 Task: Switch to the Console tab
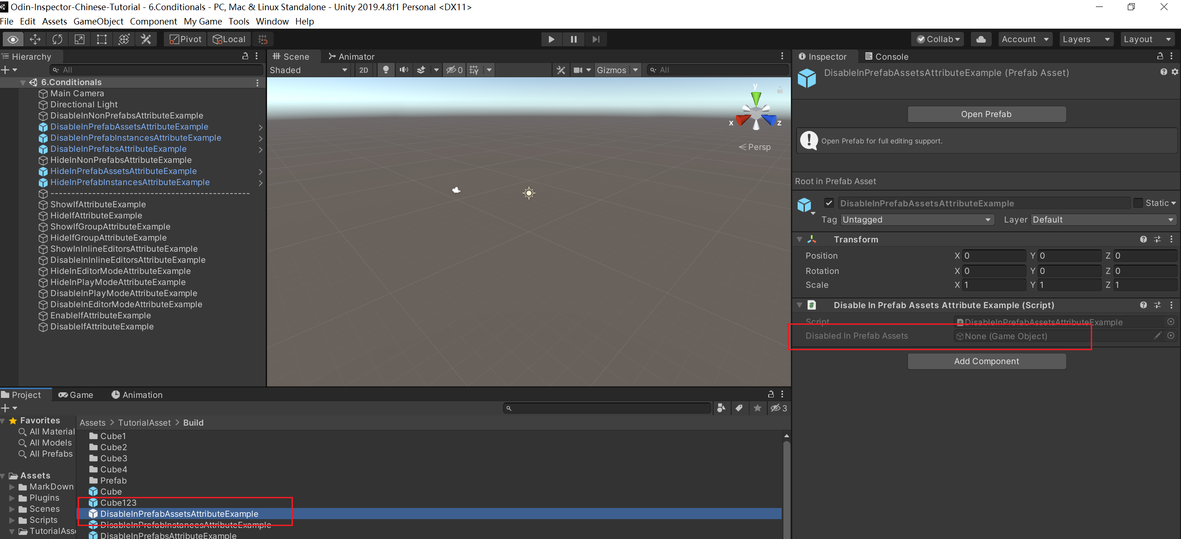pyautogui.click(x=886, y=56)
